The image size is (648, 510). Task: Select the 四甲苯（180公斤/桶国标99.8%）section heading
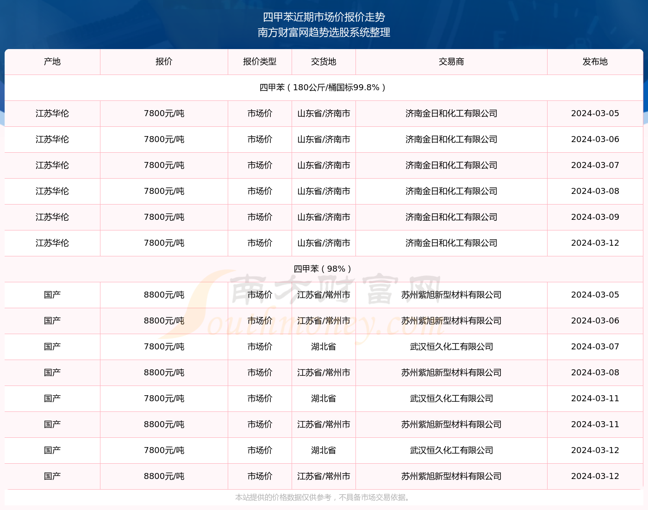tap(324, 87)
